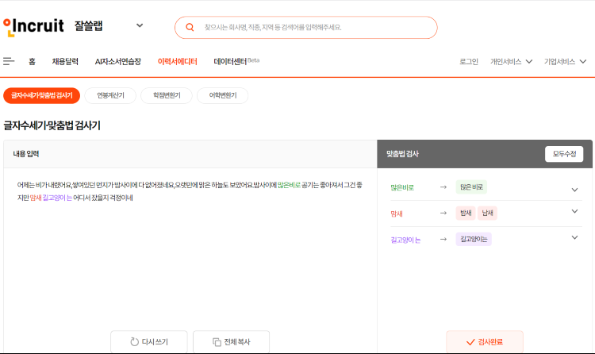Select the 이력서에디터 menu
This screenshot has height=354, width=595.
(x=177, y=62)
